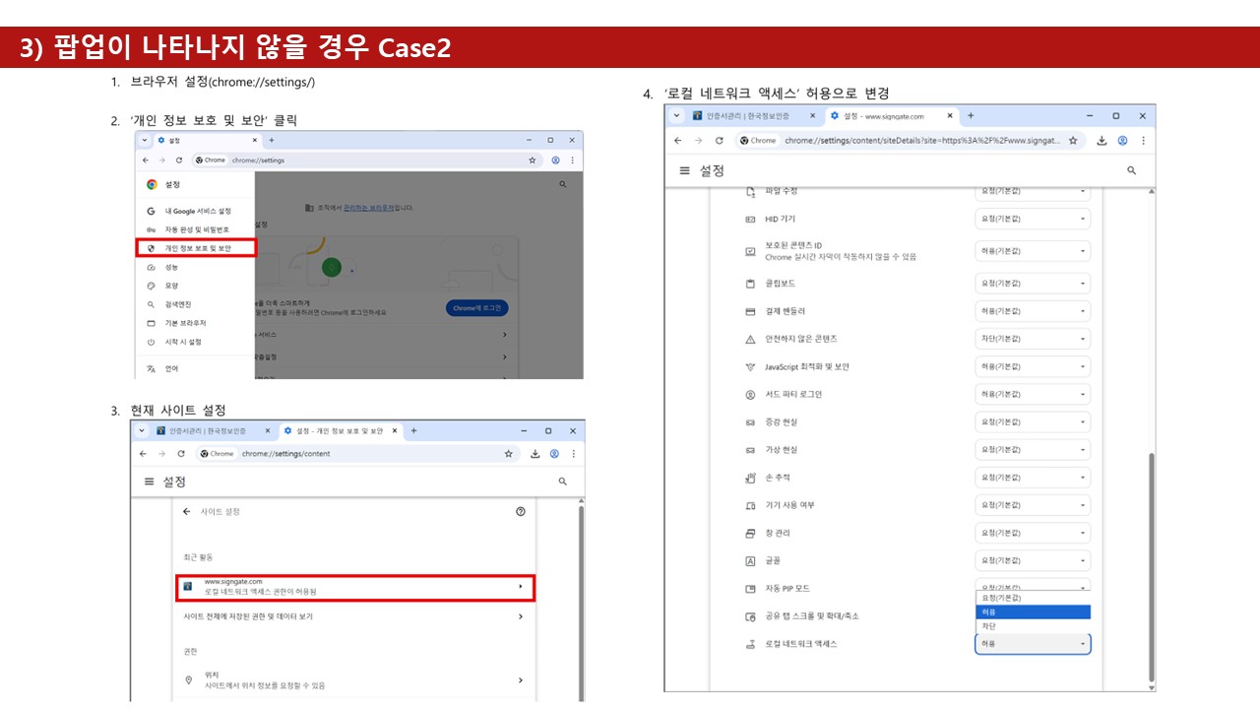The height and width of the screenshot is (709, 1260).
Task: Select '개인 정보 보호 및 보안' in settings sidebar
Action: click(198, 248)
